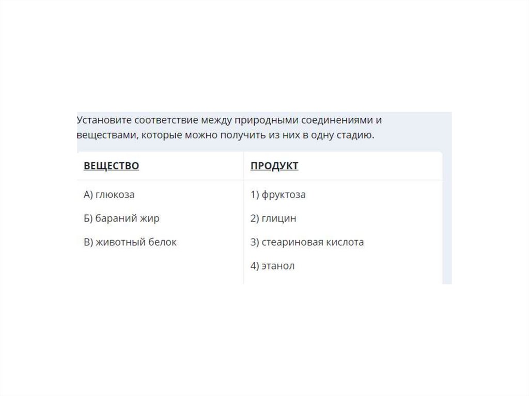529x396 pixels.
Task: Click the word 'веществами' in the second line
Action: click(105, 136)
